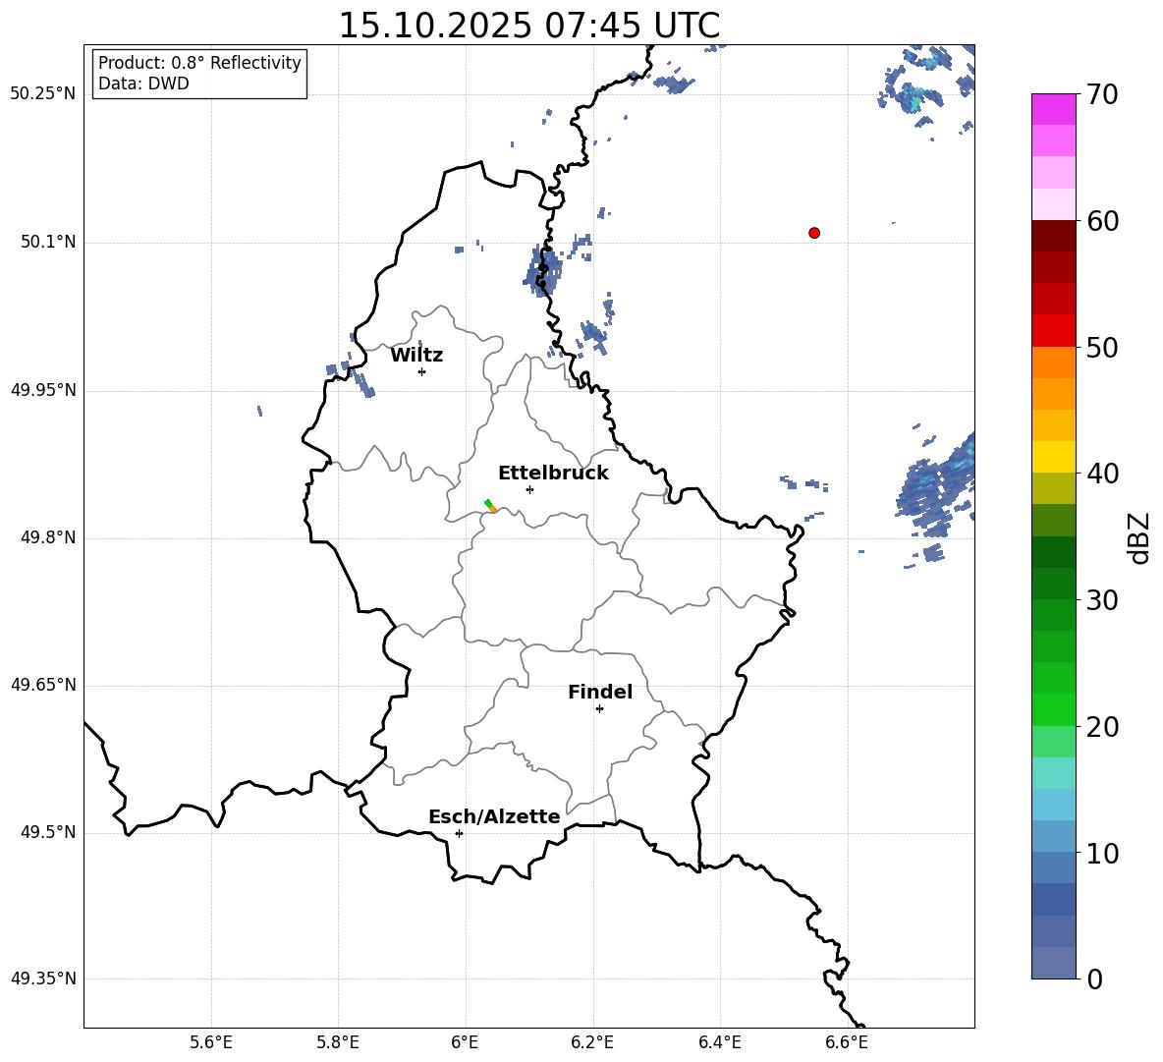
Task: Click the 50.25°N latitude label
Action: (x=43, y=94)
